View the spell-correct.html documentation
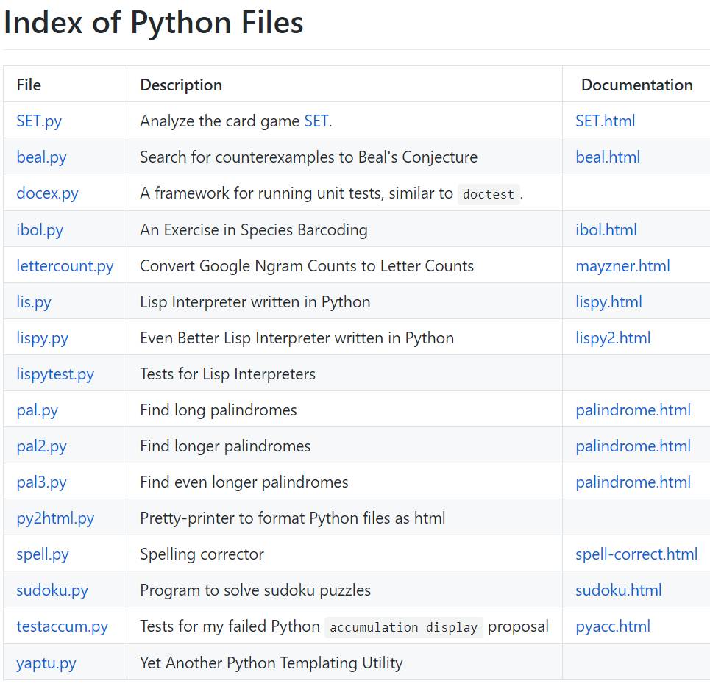710x689 pixels. [636, 554]
